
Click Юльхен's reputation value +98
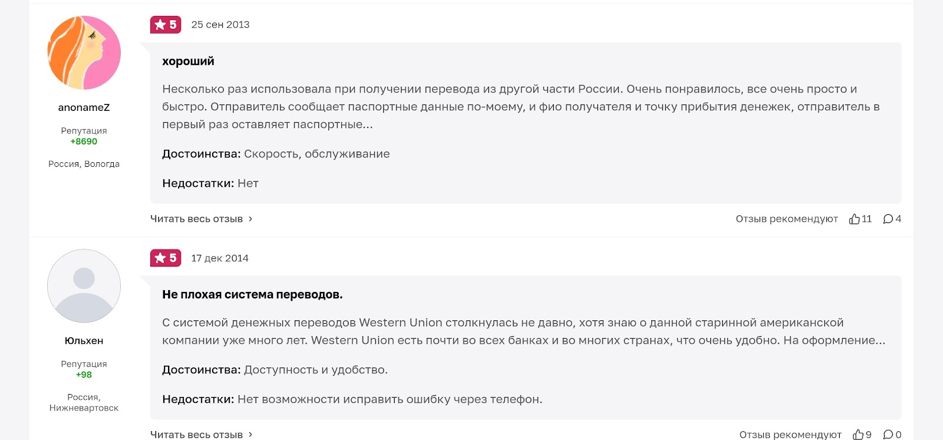84,375
